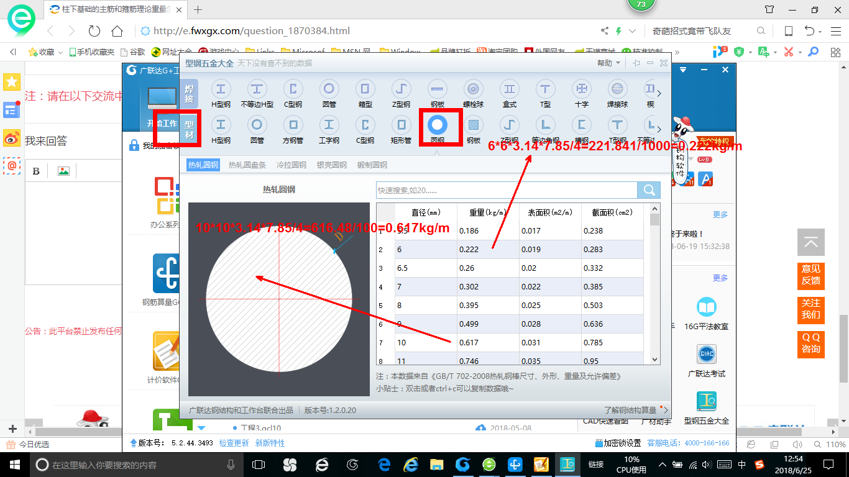Click the back-to-top arrow button
The height and width of the screenshot is (477, 849).
point(810,242)
